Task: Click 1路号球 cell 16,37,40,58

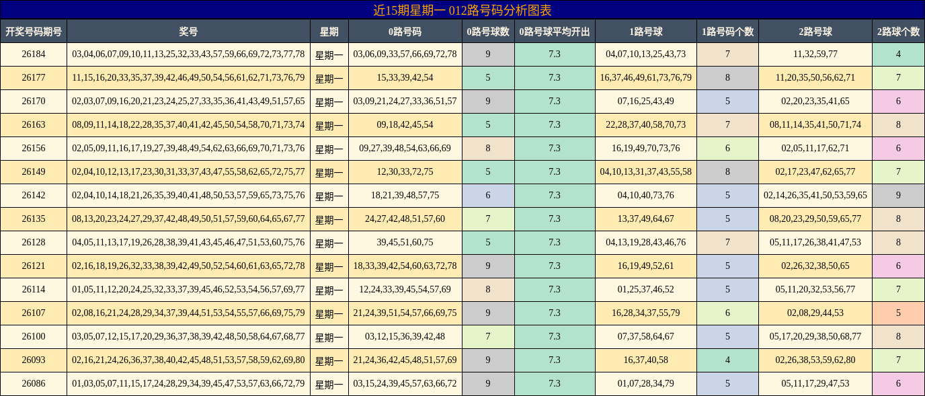Action: (x=646, y=360)
